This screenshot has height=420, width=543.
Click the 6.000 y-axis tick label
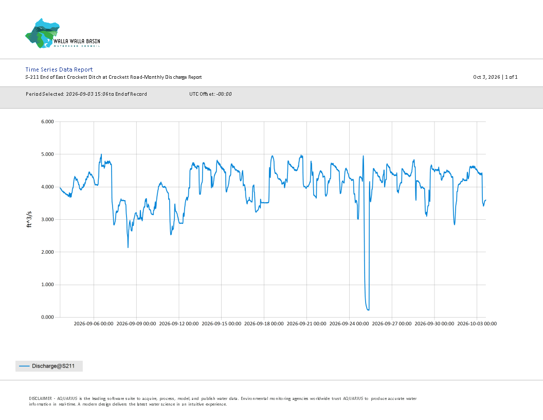tap(47, 121)
